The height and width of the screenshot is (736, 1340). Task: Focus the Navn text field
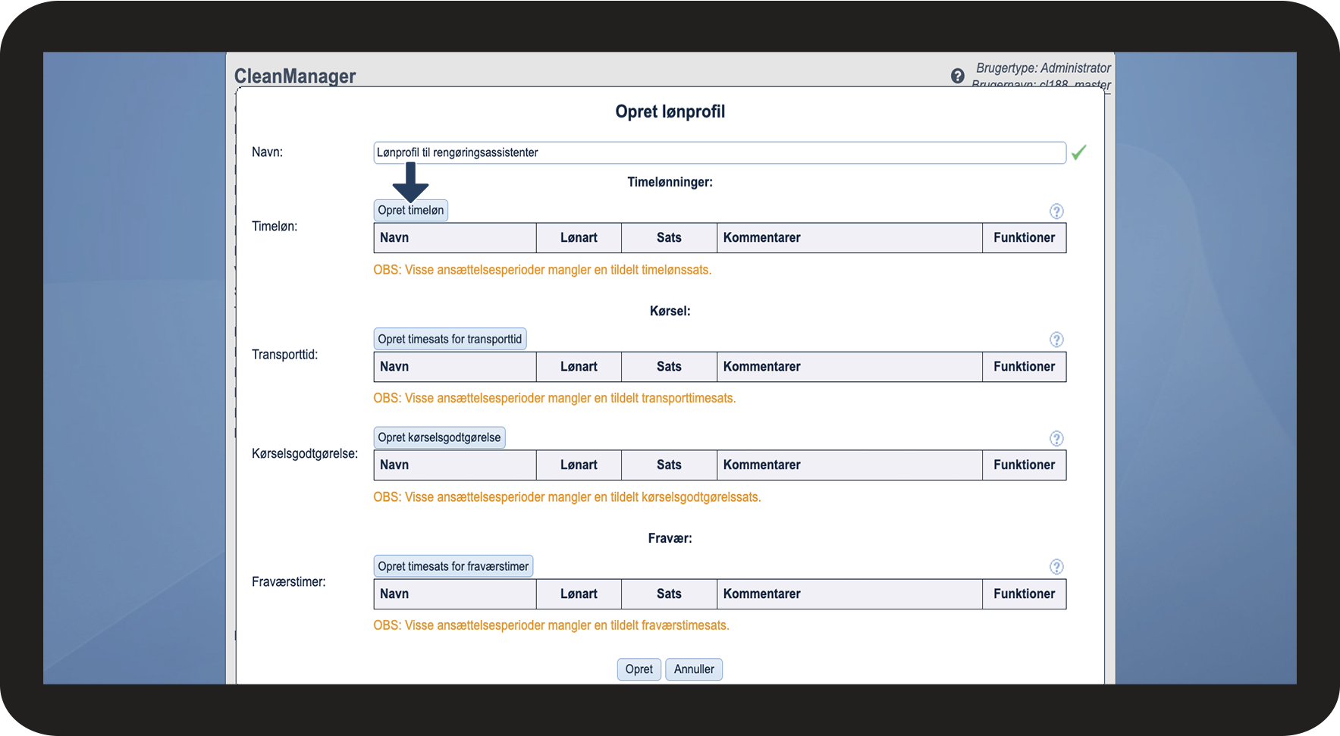click(x=719, y=152)
